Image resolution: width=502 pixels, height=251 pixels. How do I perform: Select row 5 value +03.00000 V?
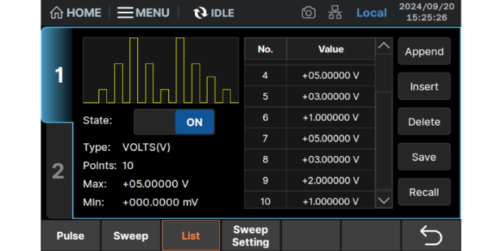pyautogui.click(x=331, y=96)
